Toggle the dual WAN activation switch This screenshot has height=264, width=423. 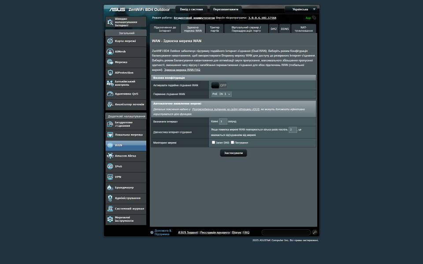click(x=219, y=85)
